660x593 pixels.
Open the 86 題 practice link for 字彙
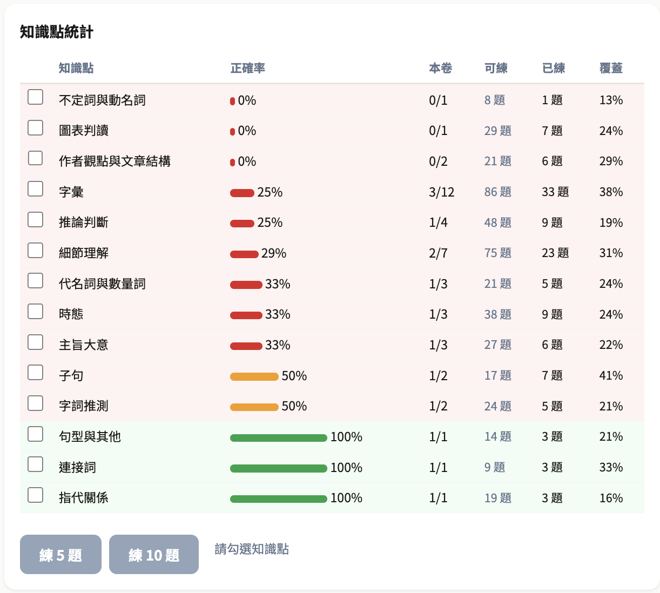tap(497, 192)
